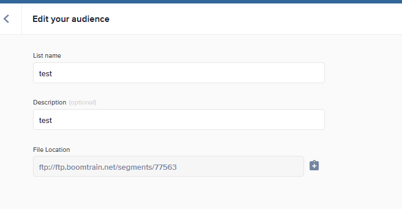Place cursor on 'test' in List name

[45, 73]
